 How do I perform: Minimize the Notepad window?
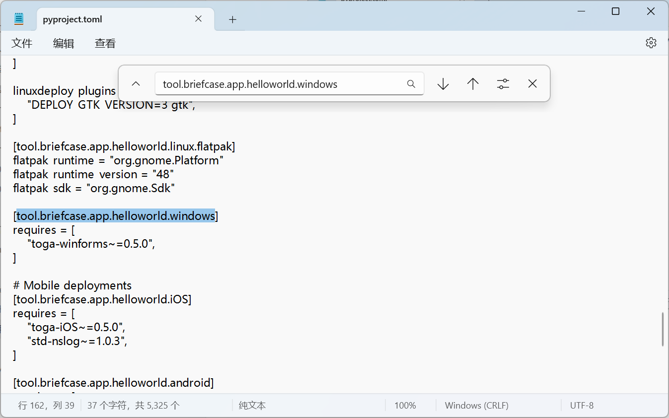[x=580, y=11]
